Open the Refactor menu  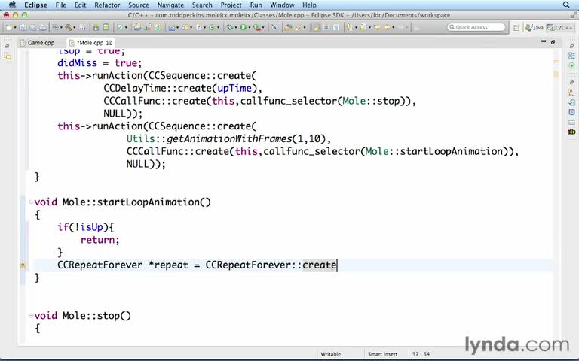107,5
